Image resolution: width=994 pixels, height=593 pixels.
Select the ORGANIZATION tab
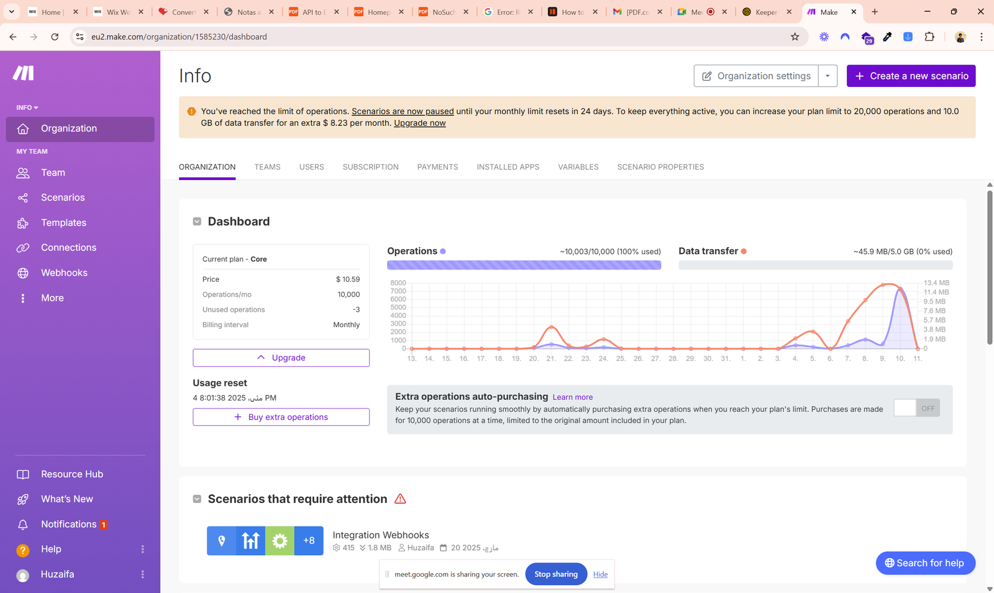click(207, 167)
